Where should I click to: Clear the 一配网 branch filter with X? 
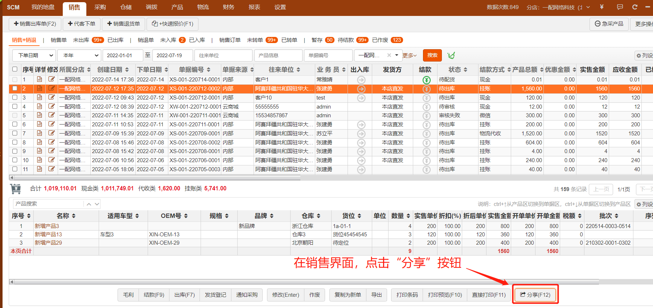389,55
